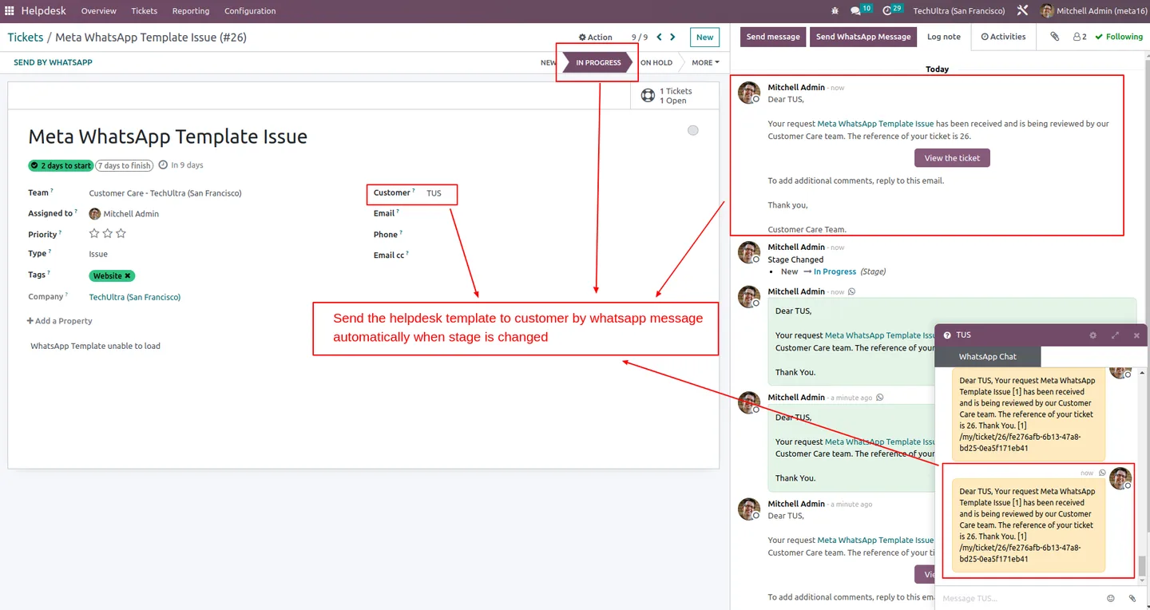Select the WhatsApp Chat tab
The image size is (1150, 610).
pyautogui.click(x=987, y=357)
